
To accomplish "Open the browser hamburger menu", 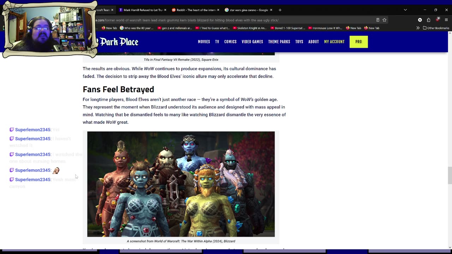I will pyautogui.click(x=446, y=20).
